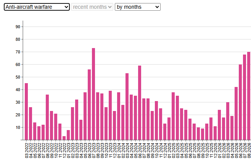Select the 04.2023 bar near 16
This screenshot has width=251, height=164.
click(81, 130)
